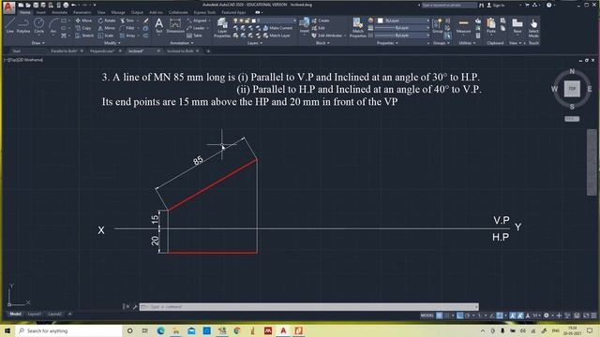Click the Aligned dimension tool
This screenshot has width=600, height=337.
click(x=198, y=21)
